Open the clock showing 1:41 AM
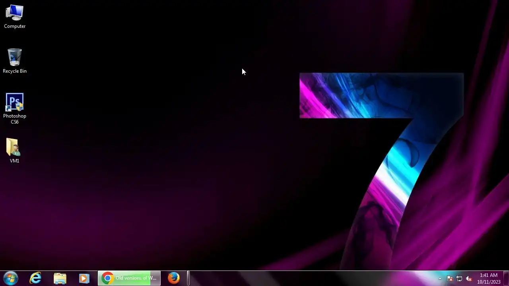 [489, 278]
